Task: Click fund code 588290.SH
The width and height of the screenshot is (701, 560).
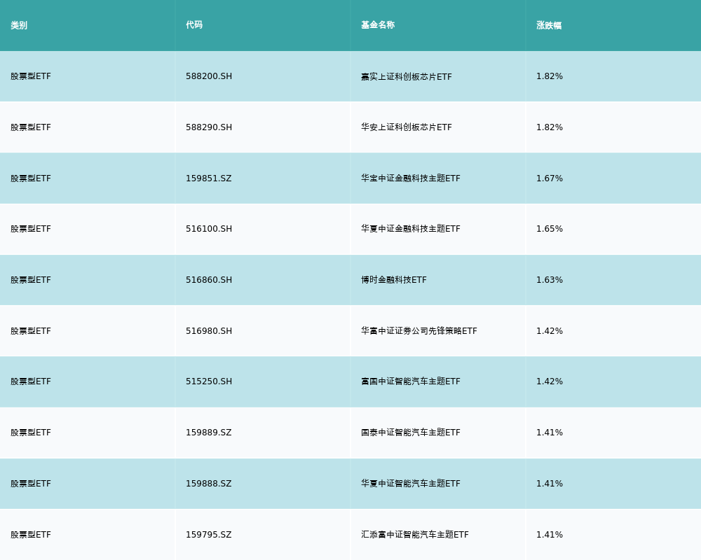Action: 209,127
